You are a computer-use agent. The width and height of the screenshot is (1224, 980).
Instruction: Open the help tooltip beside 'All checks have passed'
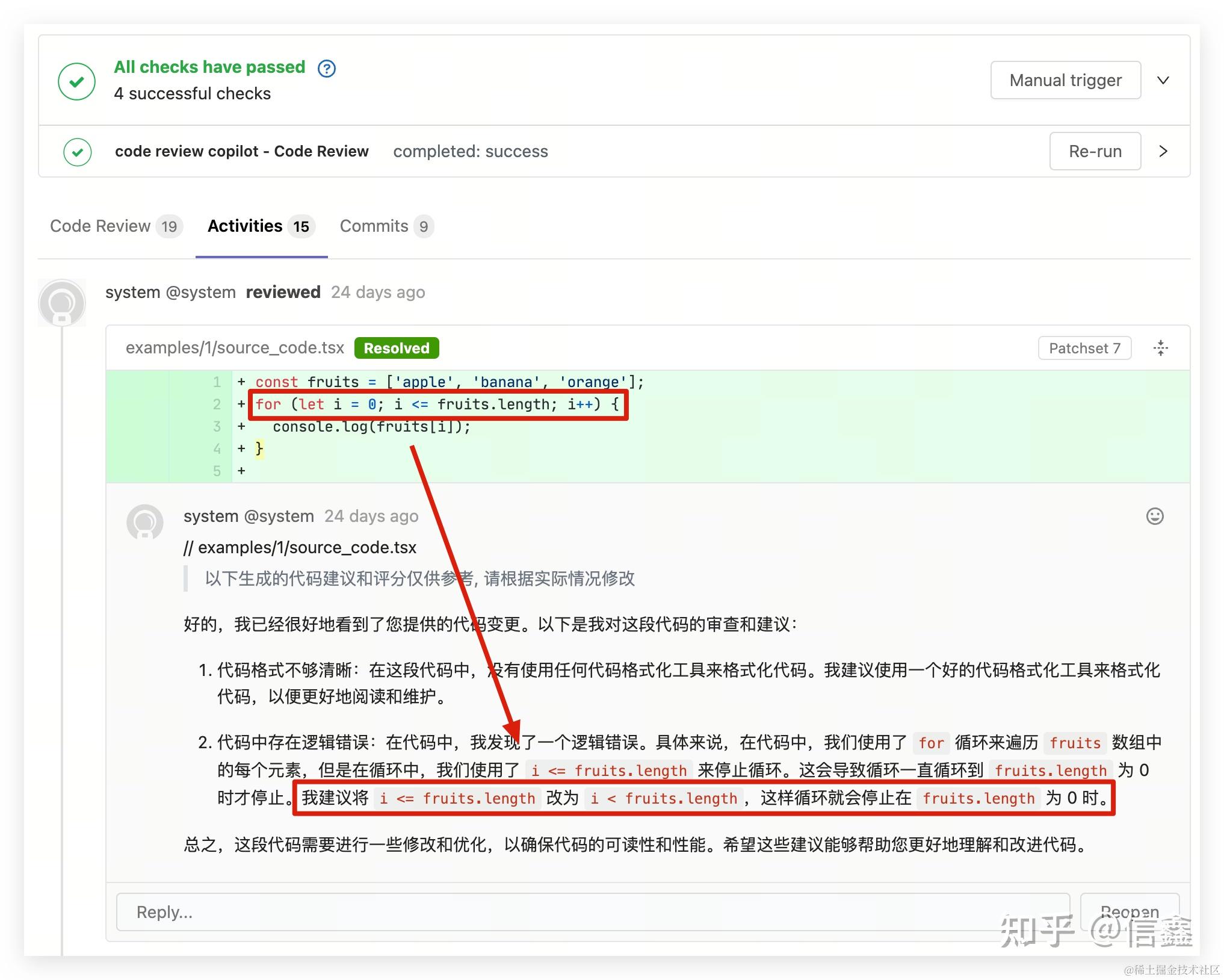coord(326,68)
